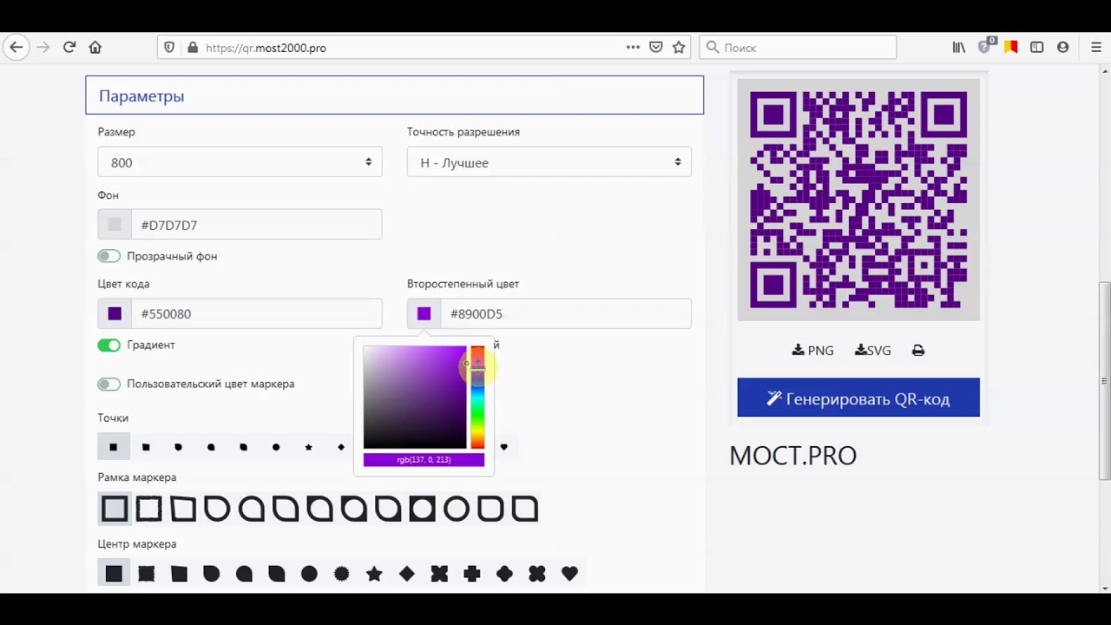Choose the heart shape in Центр маркера
Screen dimensions: 1111x625
(x=569, y=574)
